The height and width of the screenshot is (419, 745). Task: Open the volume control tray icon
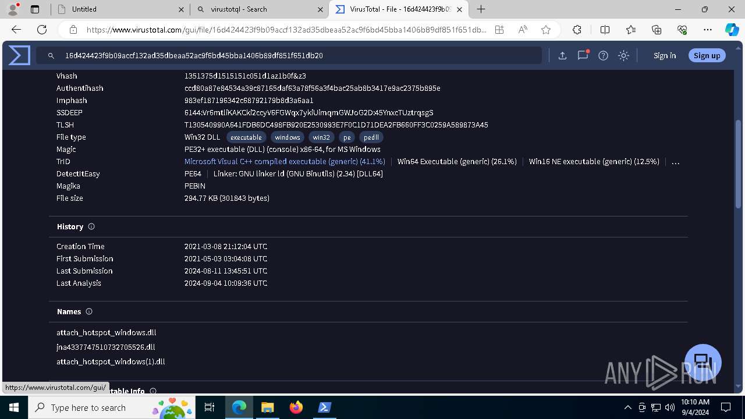pos(669,407)
